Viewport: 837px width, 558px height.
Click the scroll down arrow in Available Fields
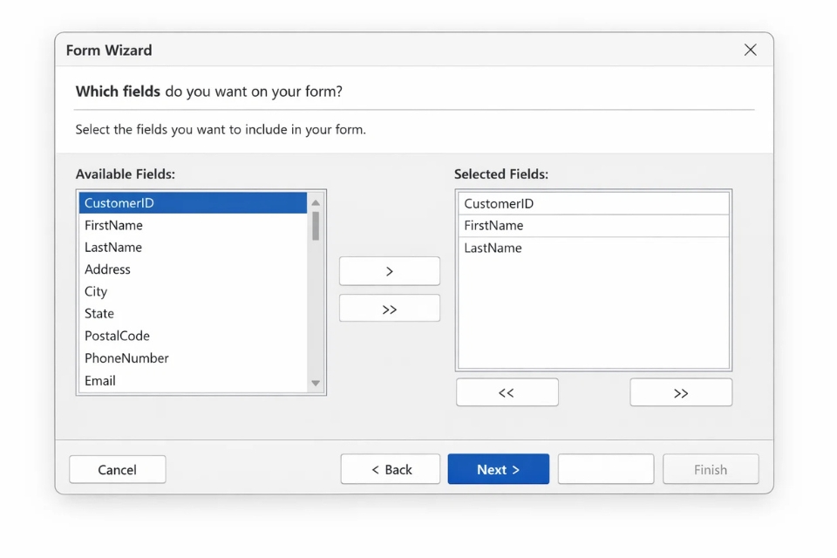point(316,384)
